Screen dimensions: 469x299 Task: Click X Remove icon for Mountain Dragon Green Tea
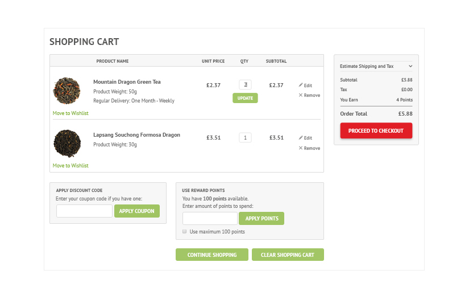tap(301, 95)
